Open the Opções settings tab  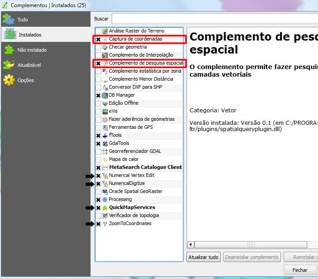coord(25,80)
